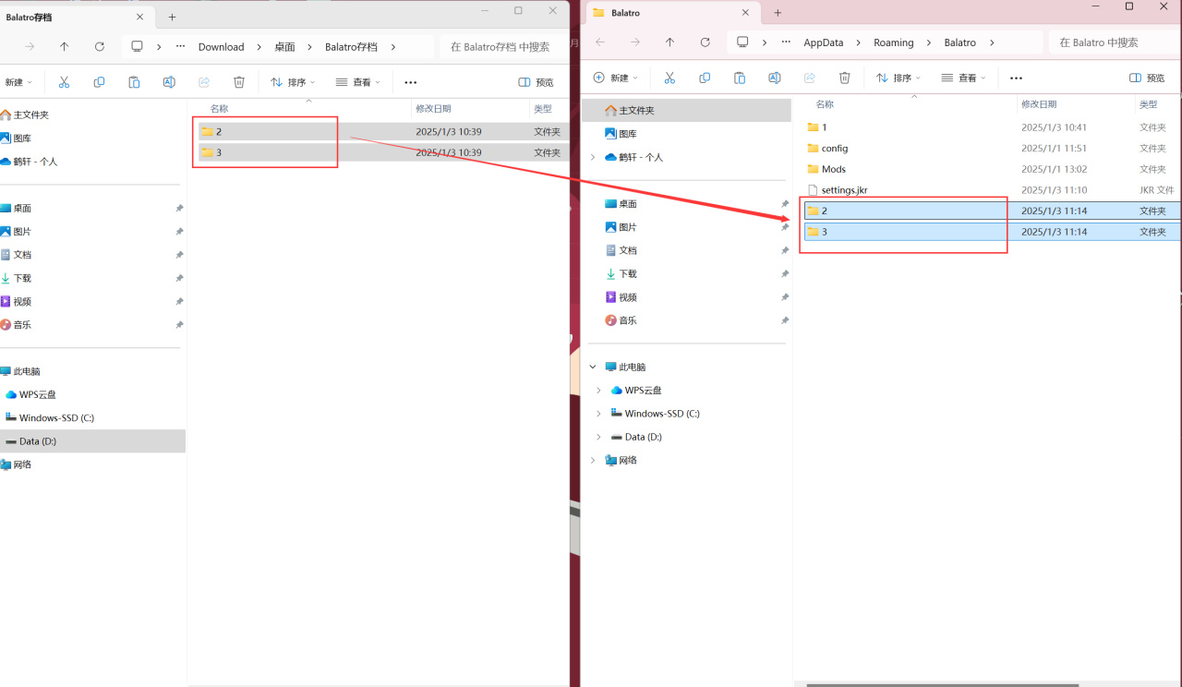Click Download breadcrumb in Balatro存档 address bar
1182x687 pixels.
[222, 46]
